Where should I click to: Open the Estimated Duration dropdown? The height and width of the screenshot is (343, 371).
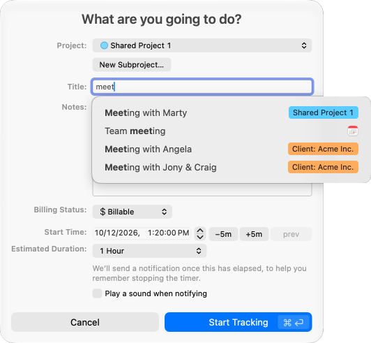point(149,251)
